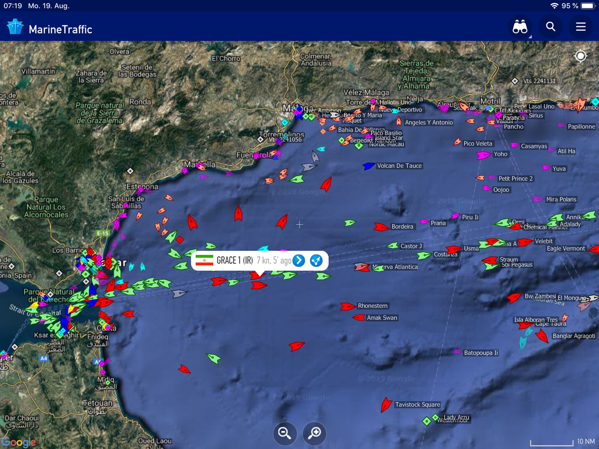599x449 pixels.
Task: Select the magenta Casamyas vessel icon
Action: point(514,145)
